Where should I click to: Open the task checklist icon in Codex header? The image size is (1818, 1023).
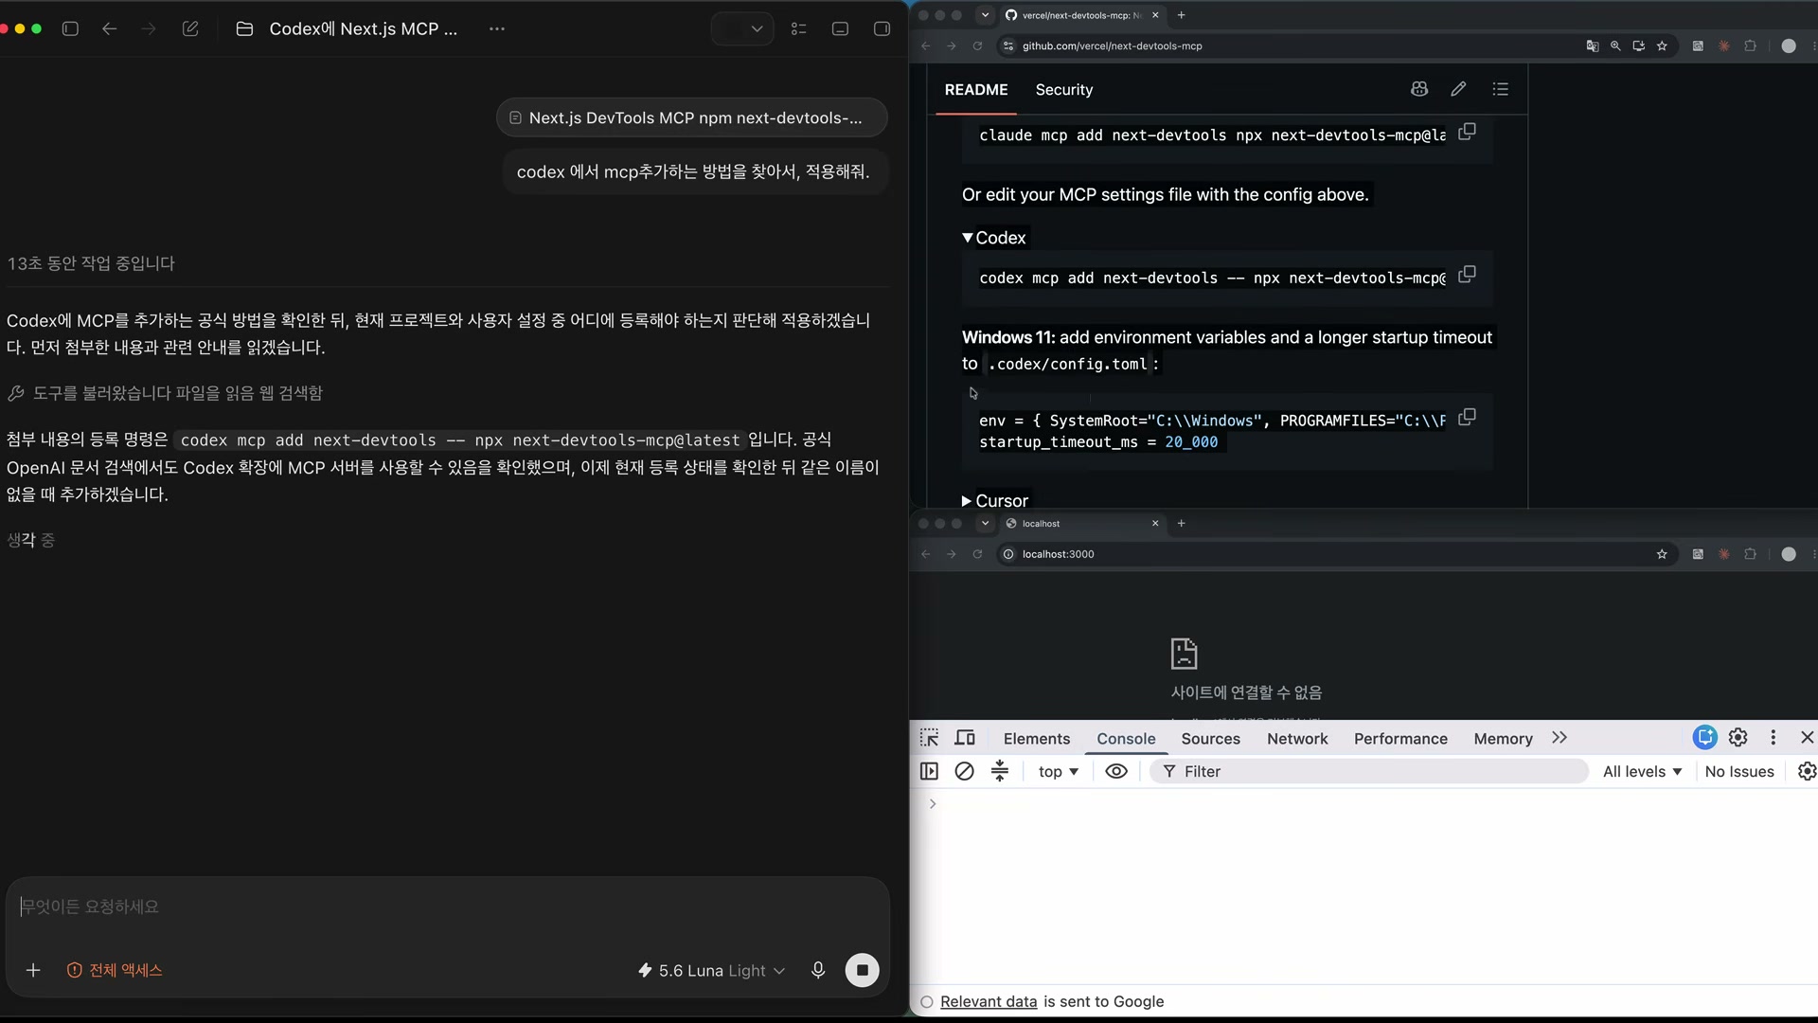click(x=799, y=28)
